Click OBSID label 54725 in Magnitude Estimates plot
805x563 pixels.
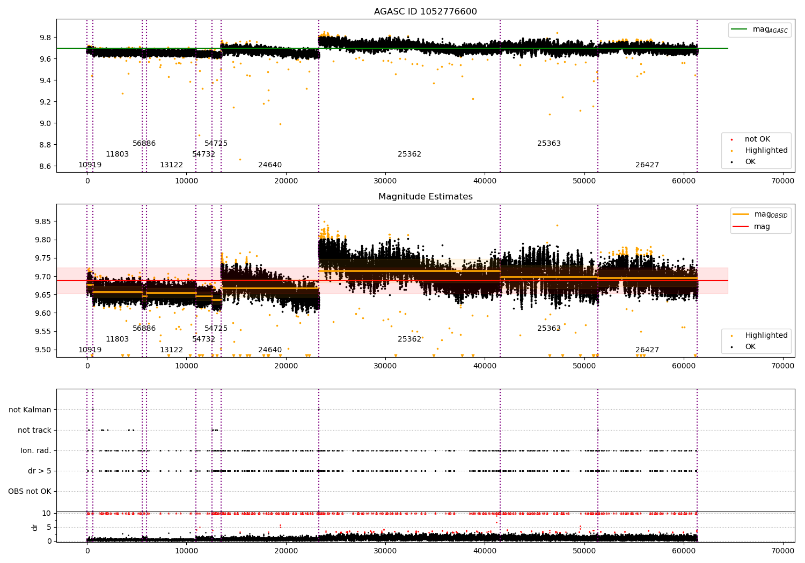point(216,329)
